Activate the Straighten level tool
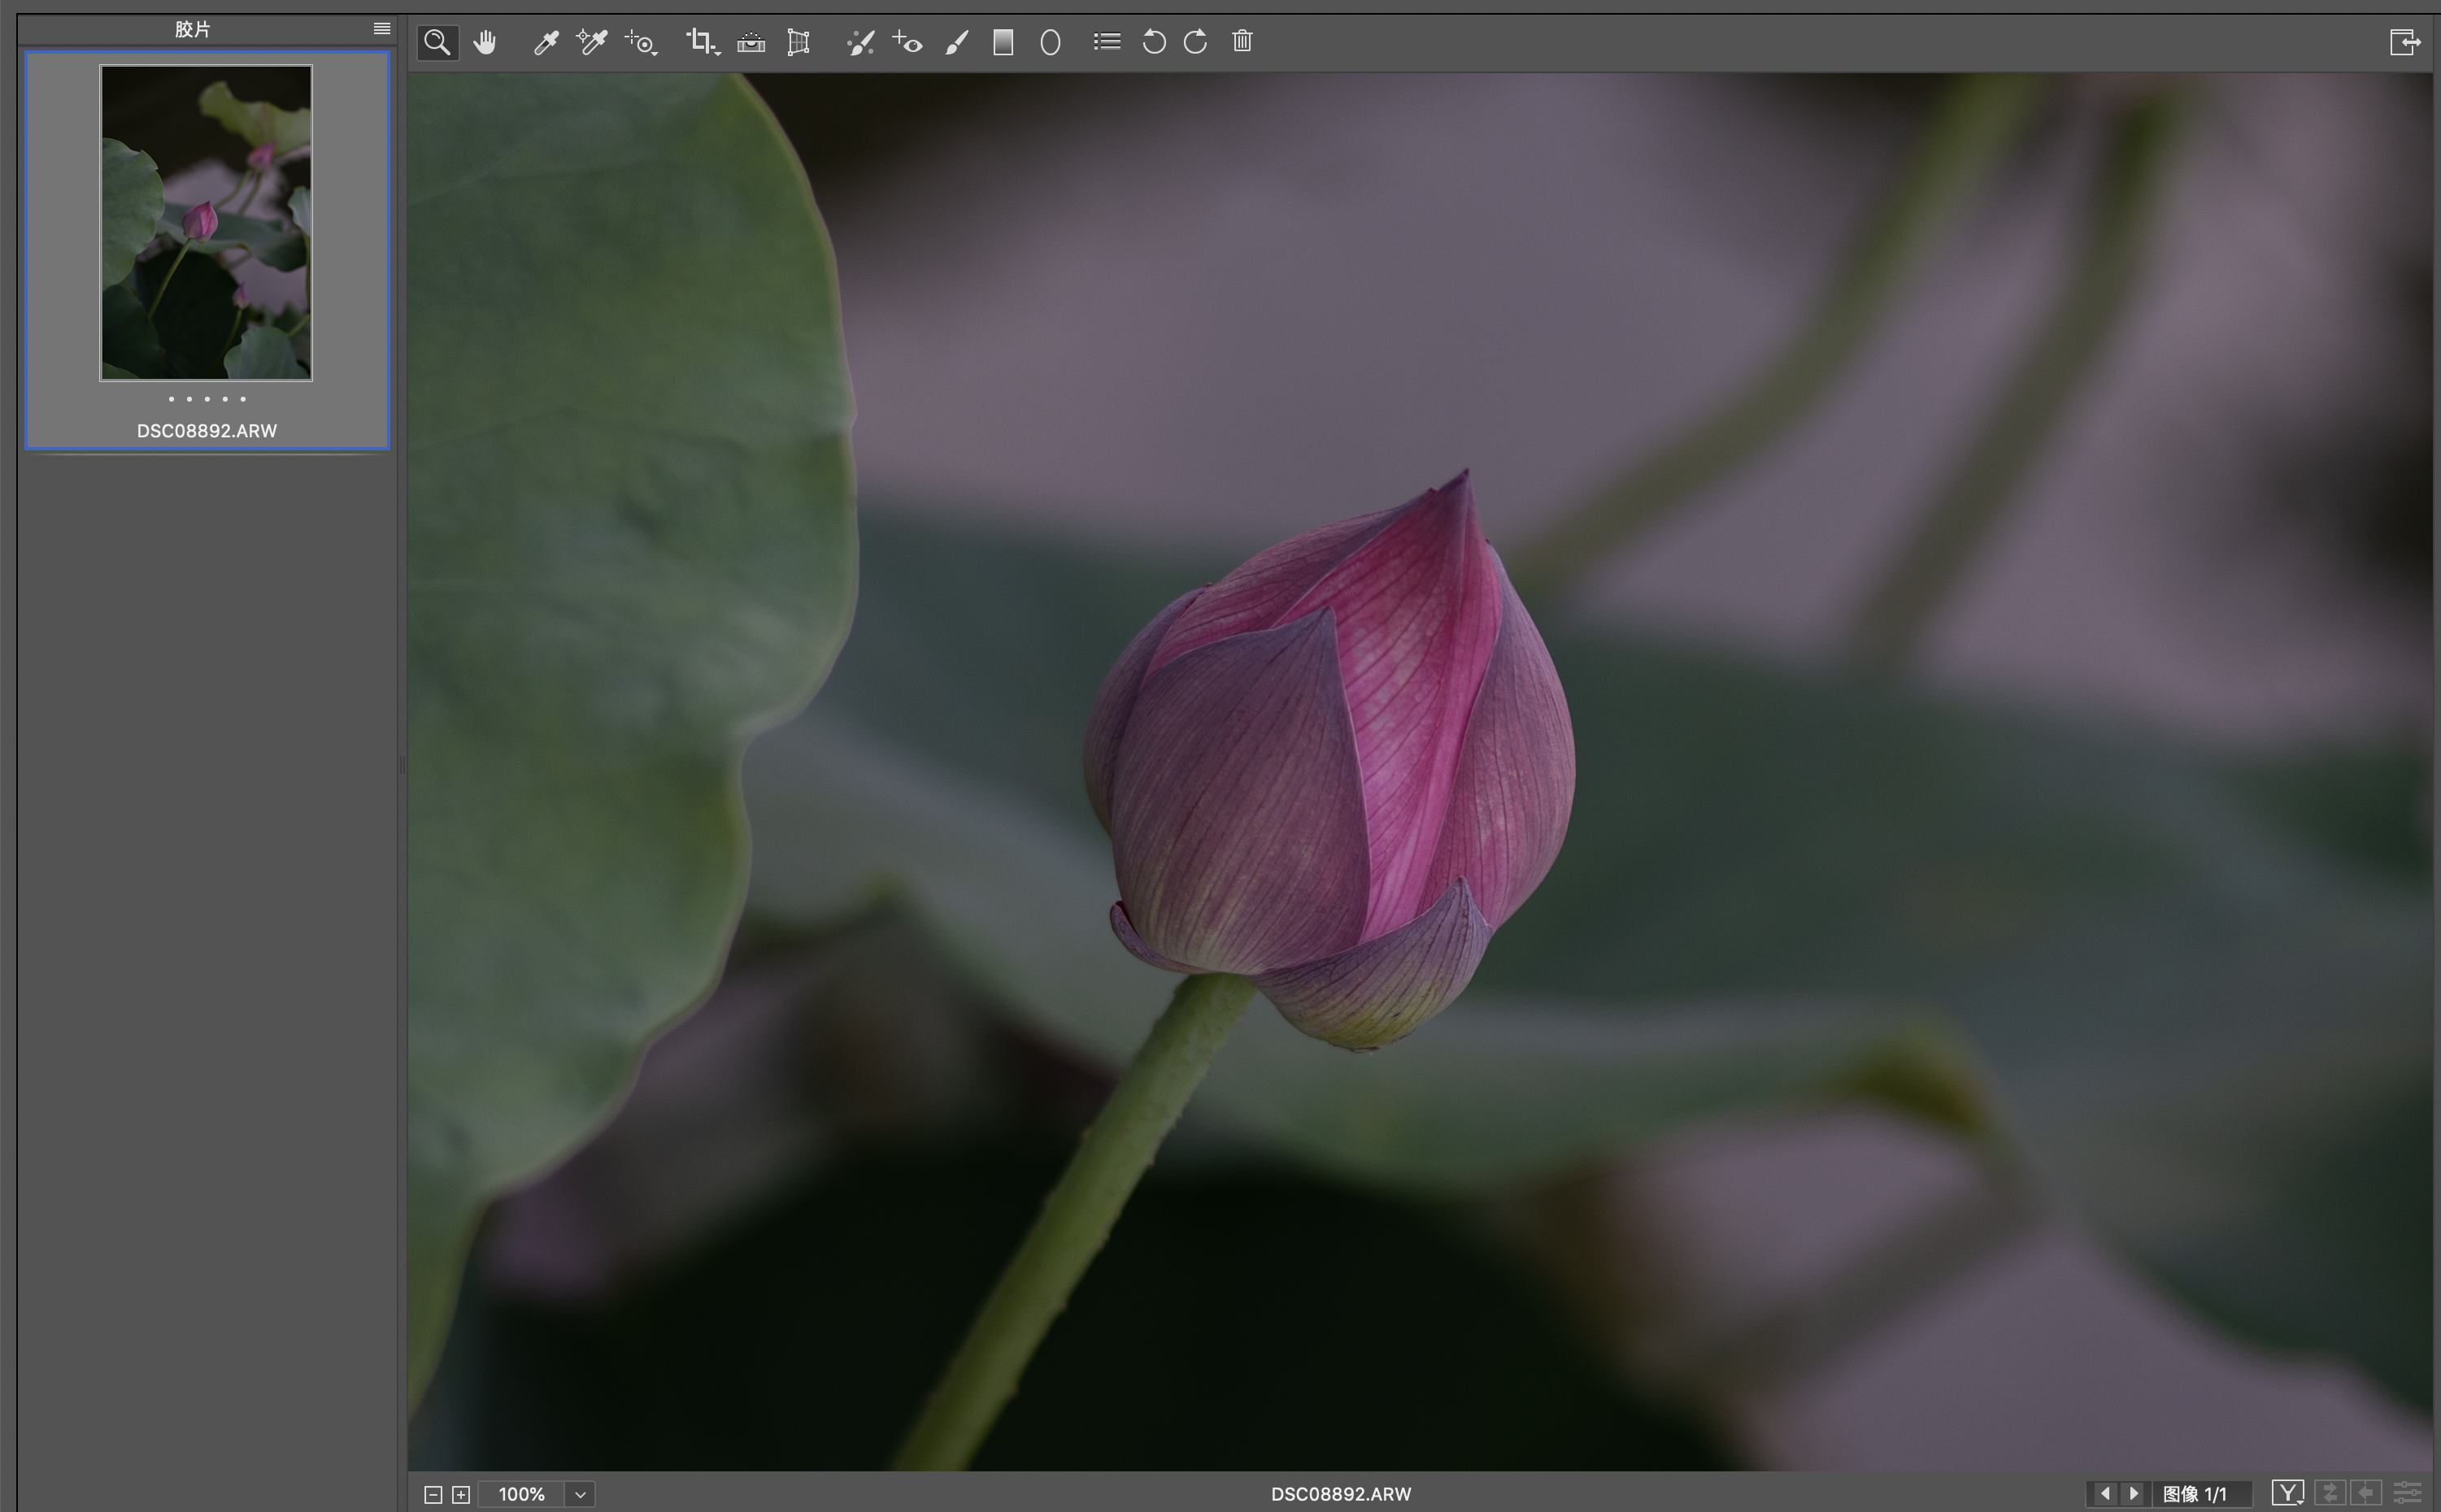 pyautogui.click(x=751, y=42)
